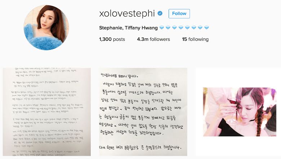This screenshot has width=281, height=159.
Task: View the 1,300 posts count
Action: coord(112,39)
